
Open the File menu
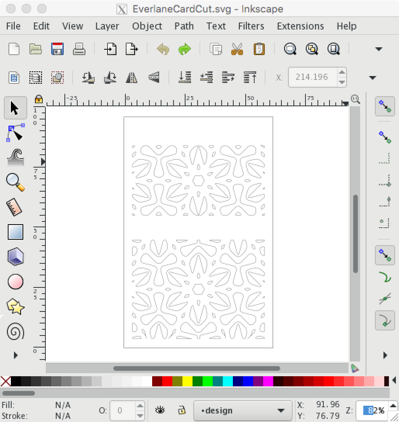pyautogui.click(x=13, y=26)
